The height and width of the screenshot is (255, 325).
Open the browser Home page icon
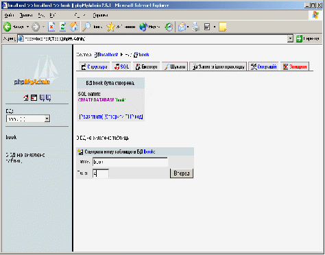(73, 27)
